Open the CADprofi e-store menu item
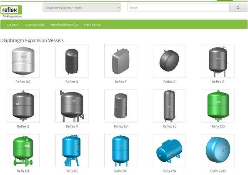 click(35, 25)
